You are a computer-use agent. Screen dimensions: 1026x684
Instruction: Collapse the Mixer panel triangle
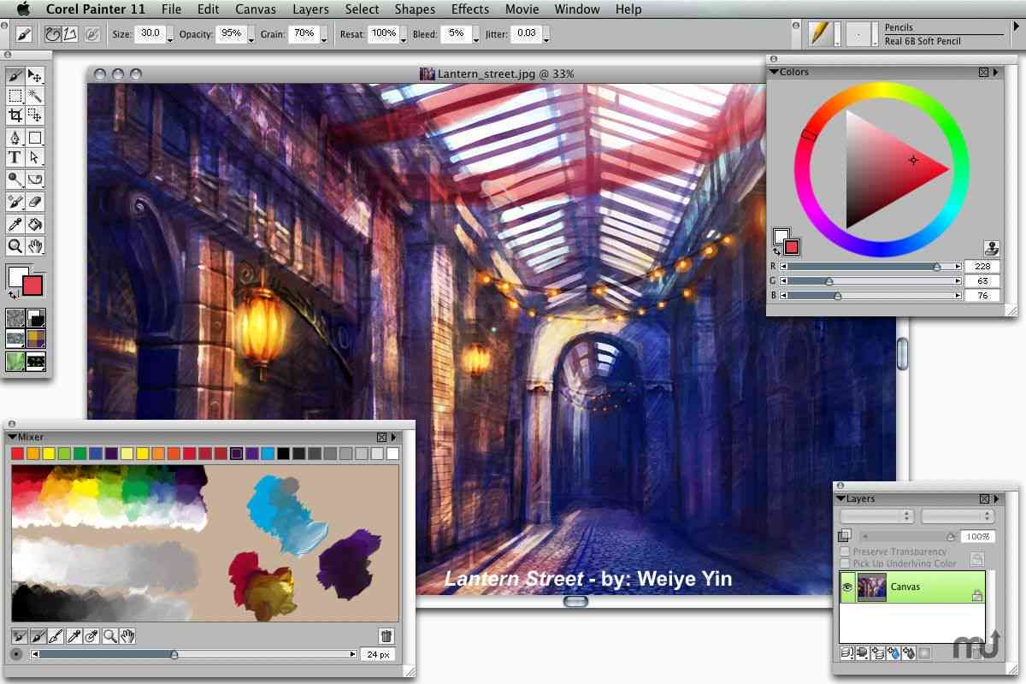point(12,437)
